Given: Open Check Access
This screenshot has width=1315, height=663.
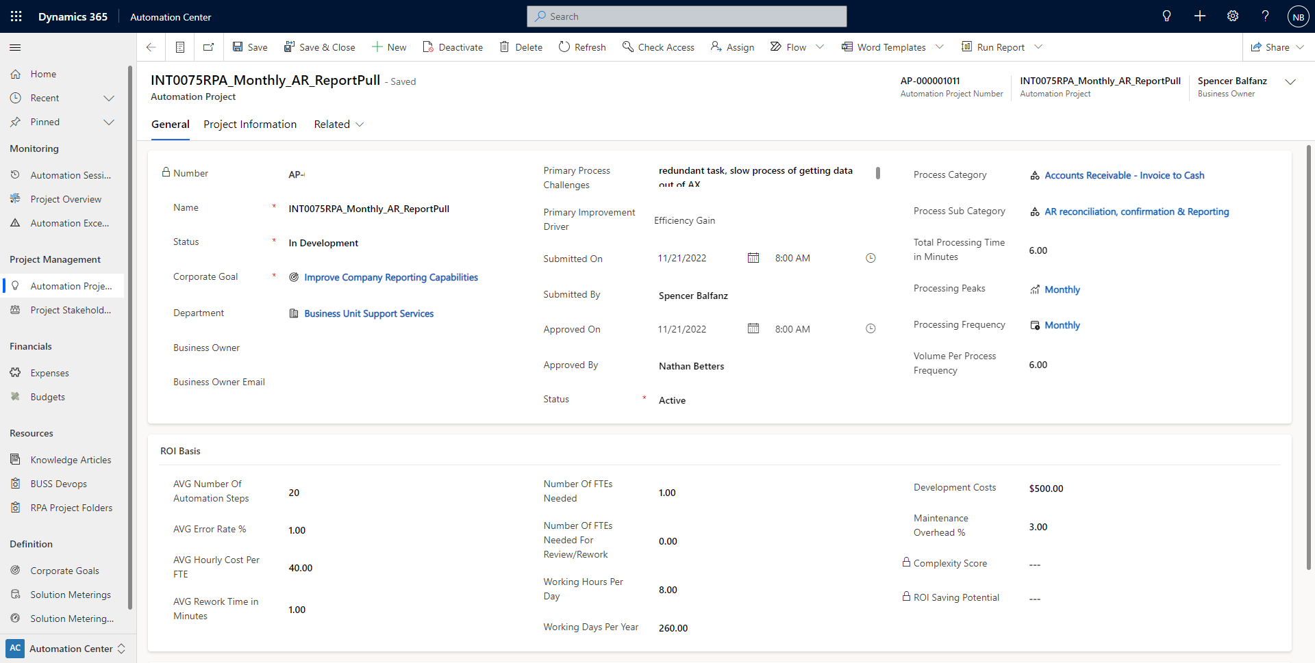Looking at the screenshot, I should 657,47.
